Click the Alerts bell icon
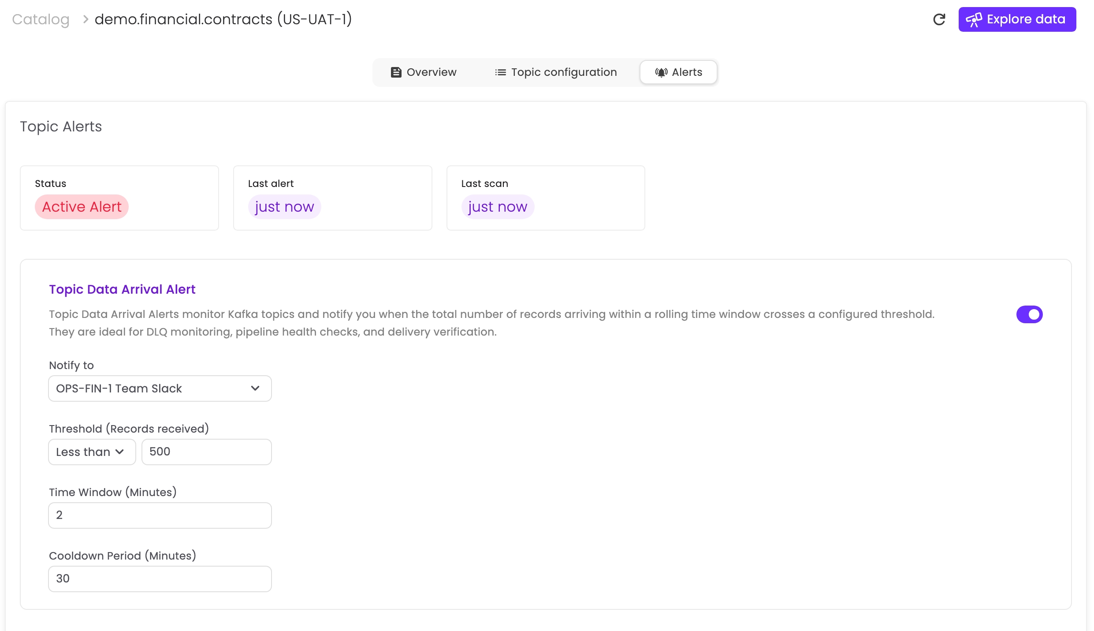This screenshot has height=631, width=1094. click(x=661, y=72)
